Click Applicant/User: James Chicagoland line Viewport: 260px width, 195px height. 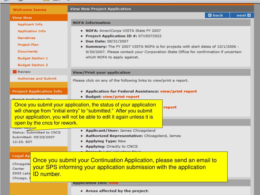coord(120,131)
